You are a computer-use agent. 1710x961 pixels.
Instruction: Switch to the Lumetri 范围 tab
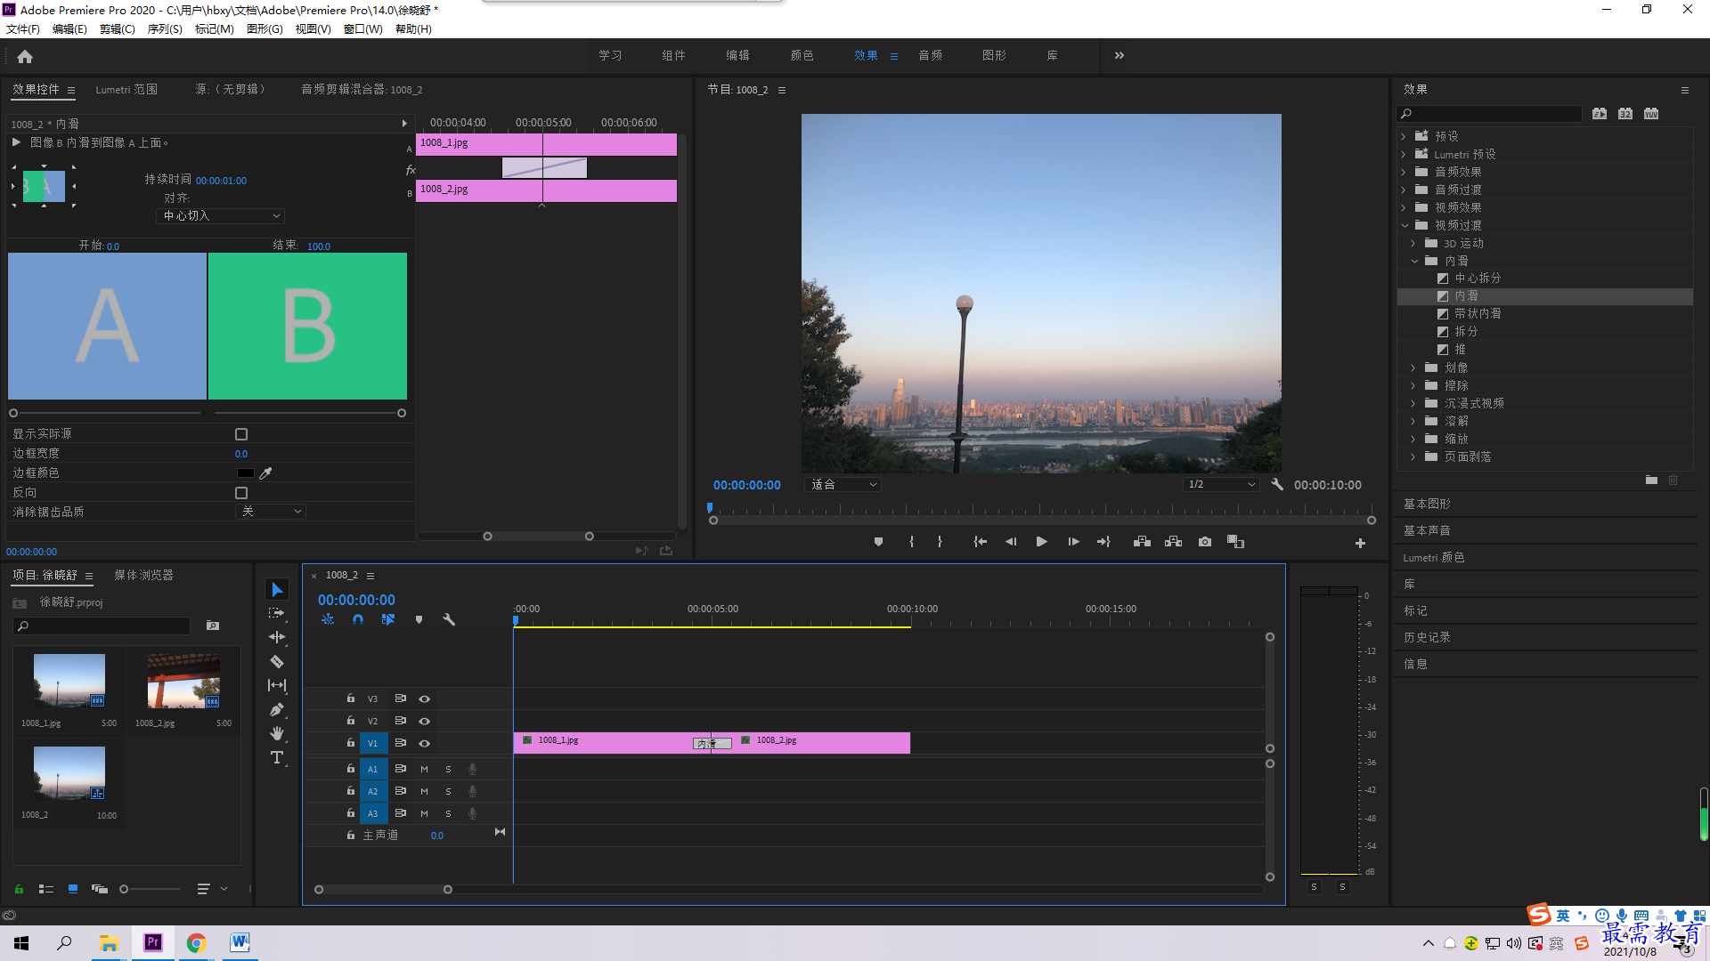(x=126, y=90)
